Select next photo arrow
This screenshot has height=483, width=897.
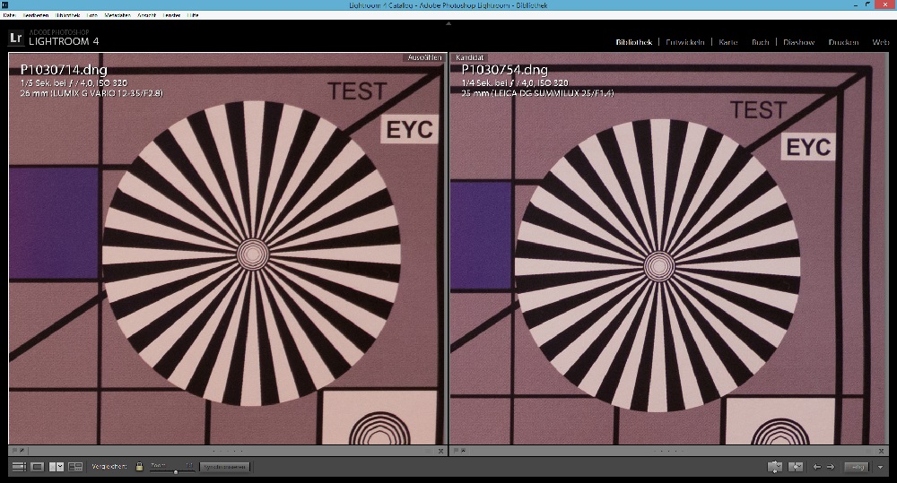click(x=831, y=467)
